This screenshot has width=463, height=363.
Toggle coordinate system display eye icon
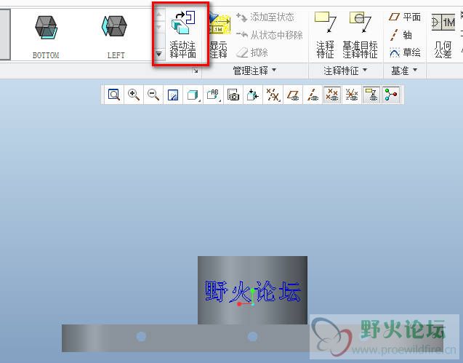click(352, 95)
